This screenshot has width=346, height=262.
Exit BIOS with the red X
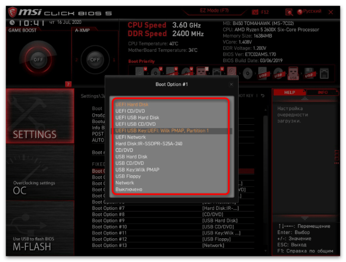331,12
